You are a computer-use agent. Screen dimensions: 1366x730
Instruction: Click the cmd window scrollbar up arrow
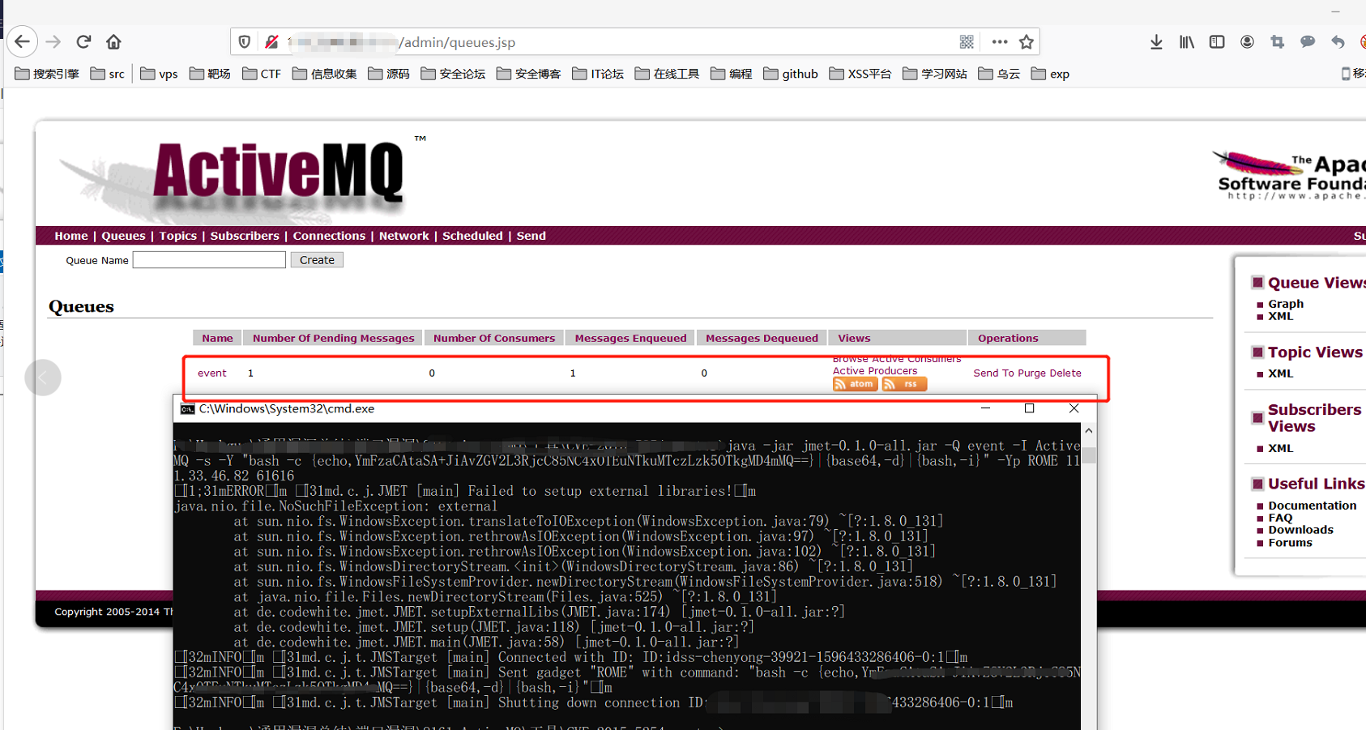(x=1089, y=431)
